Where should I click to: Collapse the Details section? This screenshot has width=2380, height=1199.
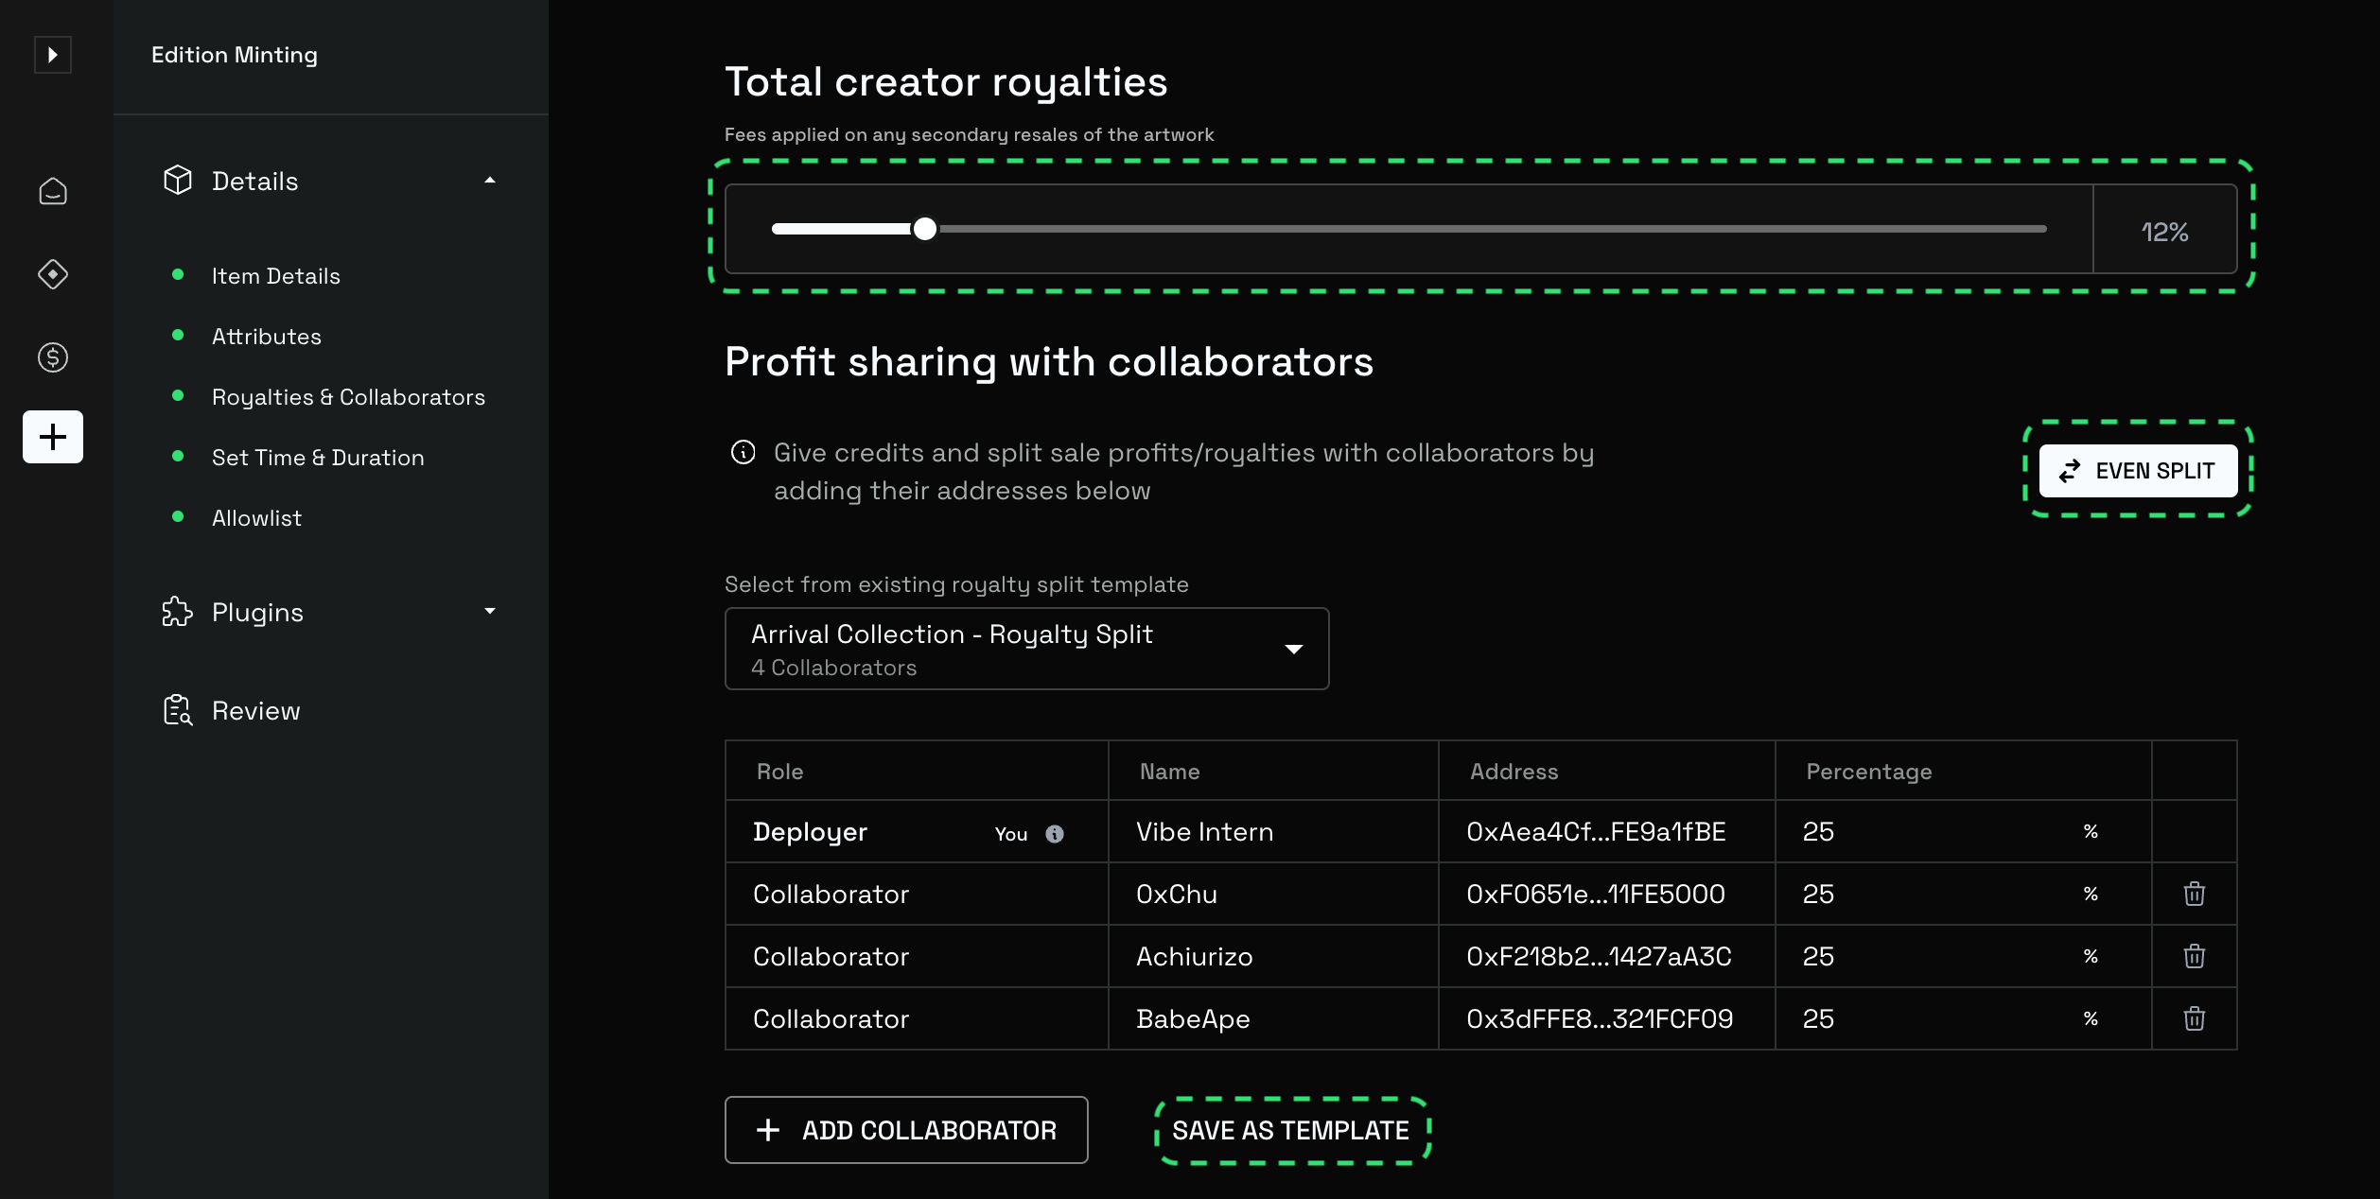pos(490,181)
